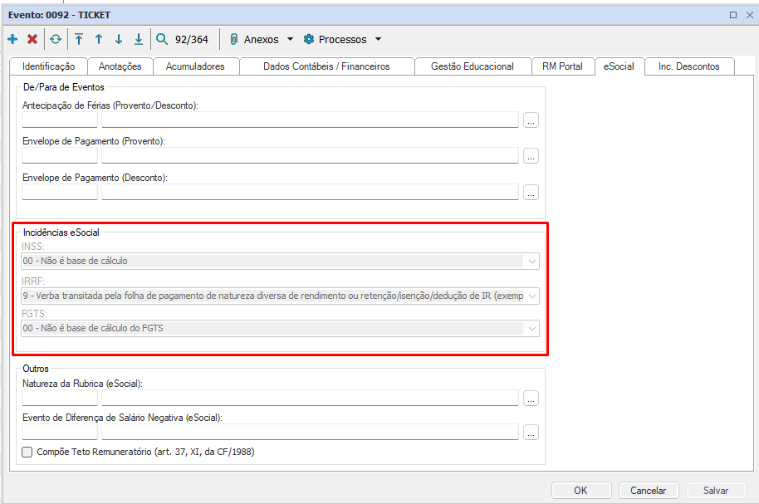Go to previous record up arrow
Viewport: 759px width, 504px height.
(99, 39)
